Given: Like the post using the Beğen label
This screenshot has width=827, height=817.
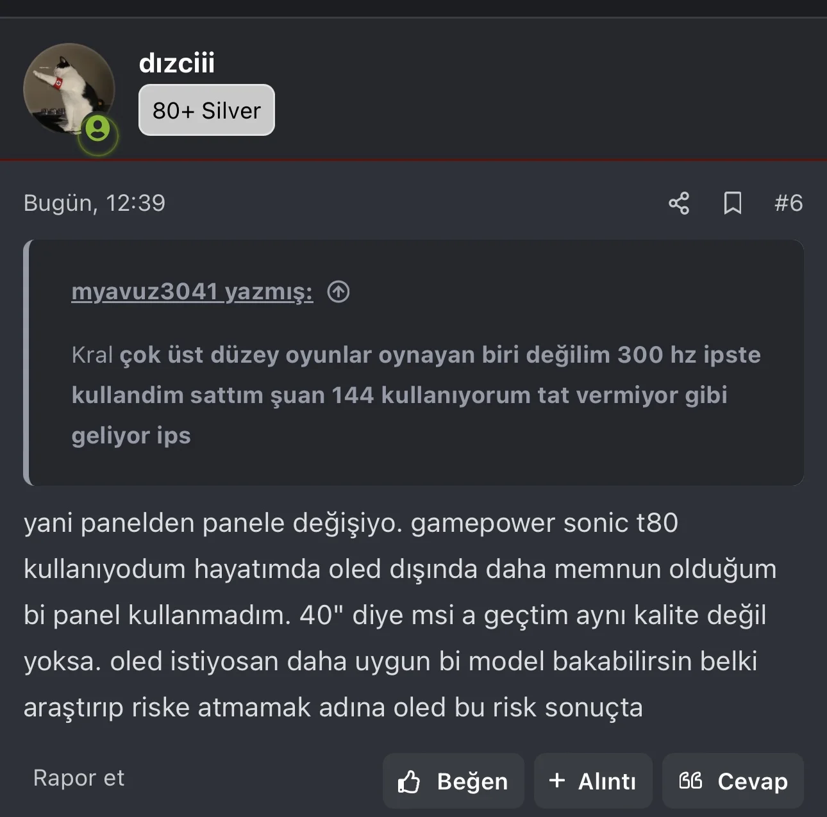Looking at the screenshot, I should (x=472, y=782).
